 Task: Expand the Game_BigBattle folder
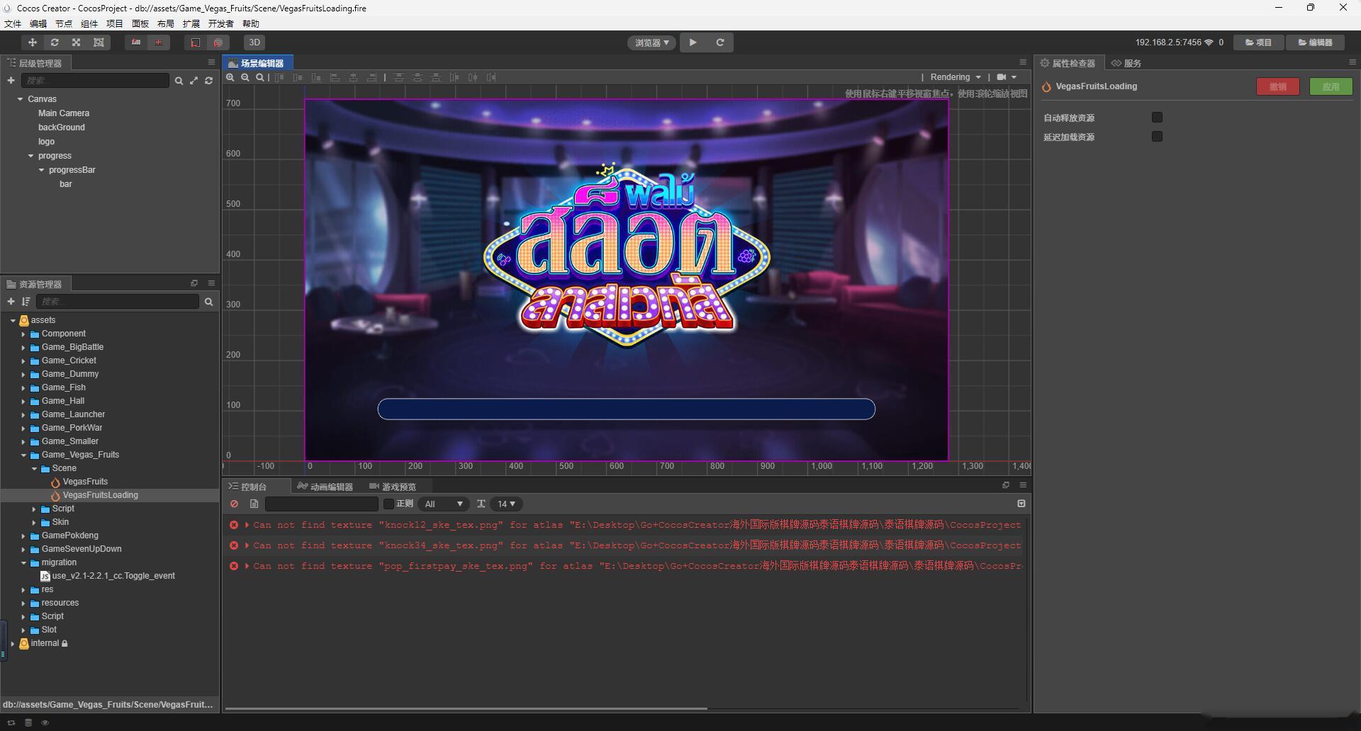(23, 347)
